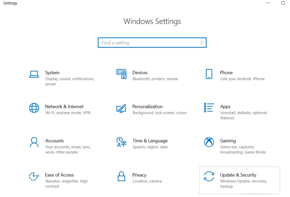Open the Network & Internet title
290x197 pixels.
coord(65,107)
